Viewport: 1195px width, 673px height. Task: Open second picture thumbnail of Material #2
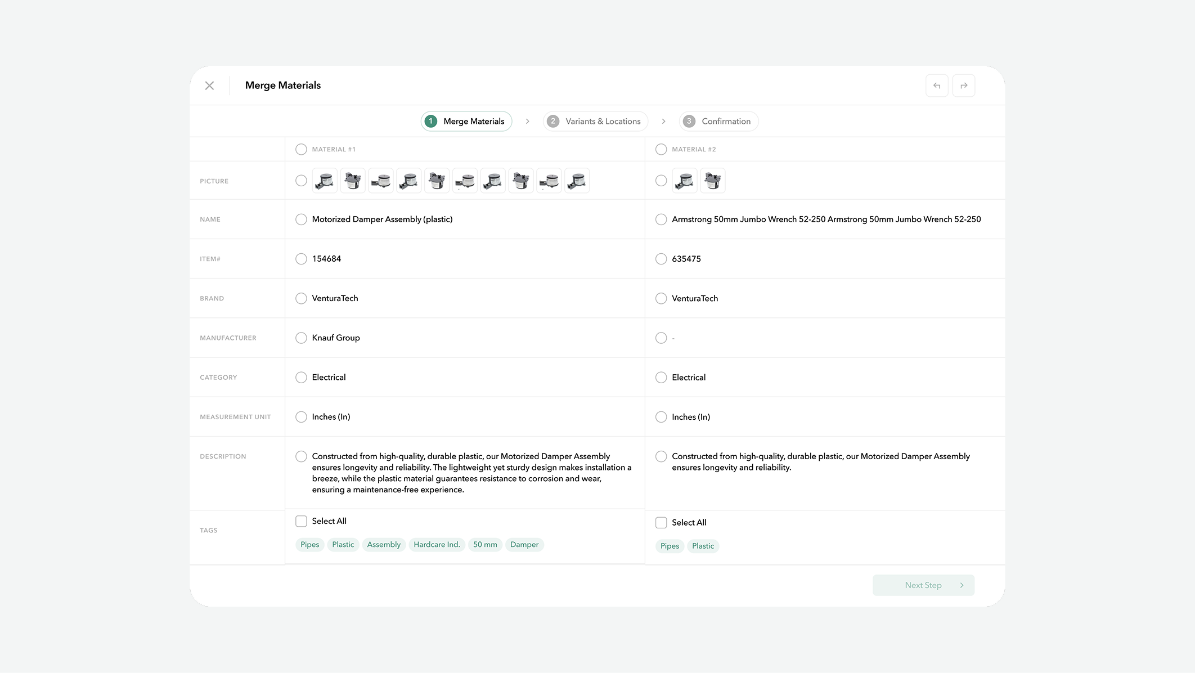coord(713,181)
